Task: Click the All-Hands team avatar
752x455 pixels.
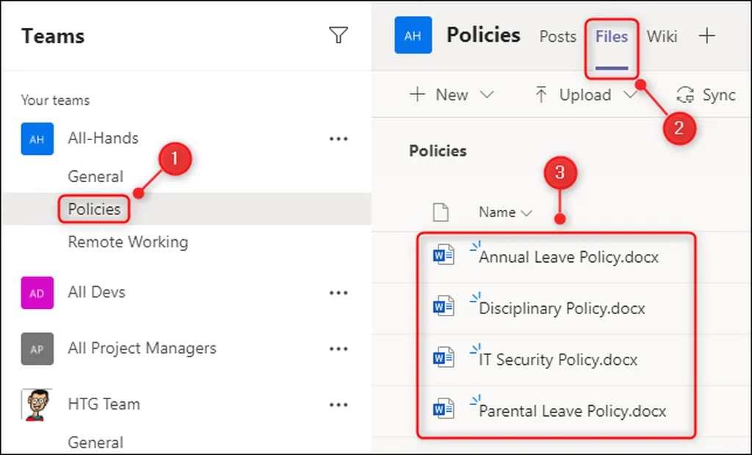Action: 37,139
